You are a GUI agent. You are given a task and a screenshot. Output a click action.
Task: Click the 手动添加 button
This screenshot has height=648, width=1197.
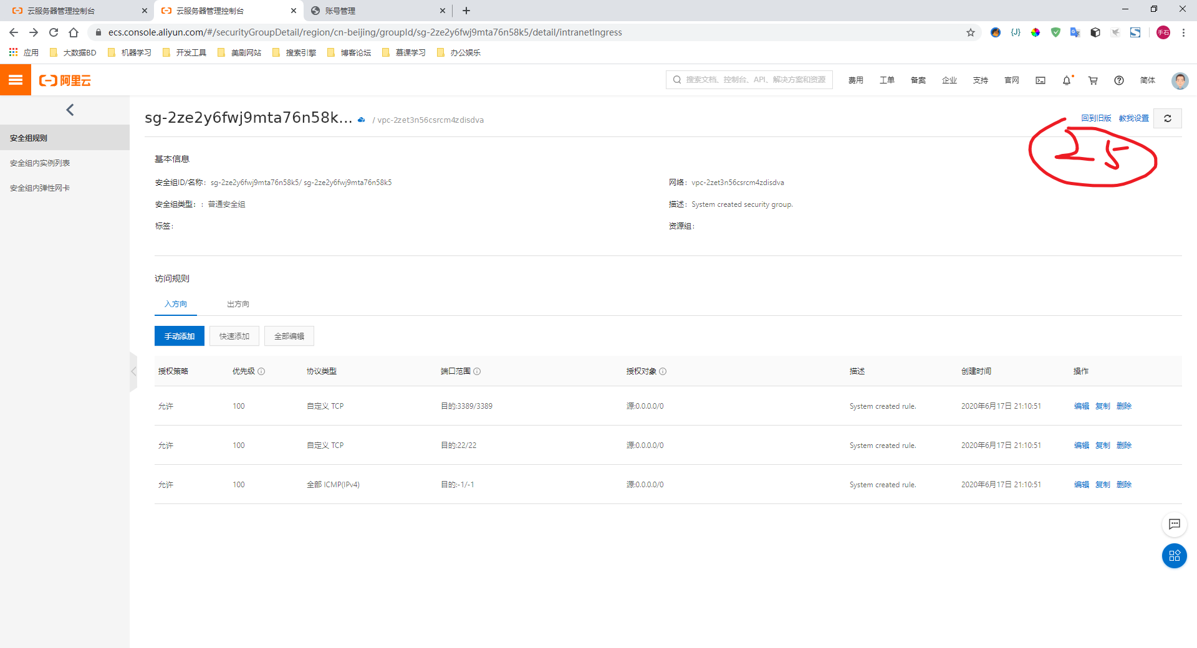tap(180, 336)
